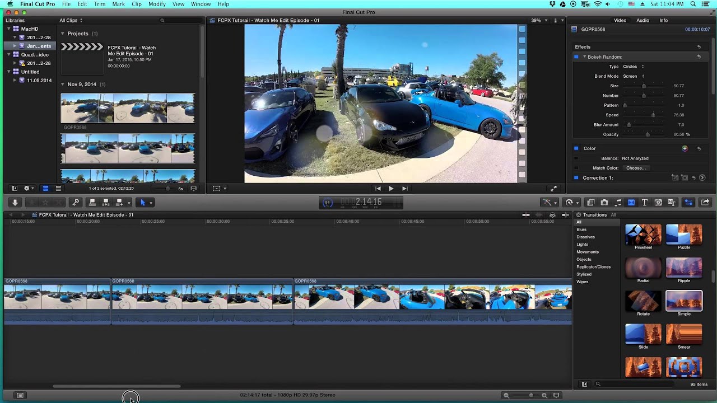This screenshot has height=403, width=717.
Task: Click the Append clip to storyline button
Action: coord(119,203)
